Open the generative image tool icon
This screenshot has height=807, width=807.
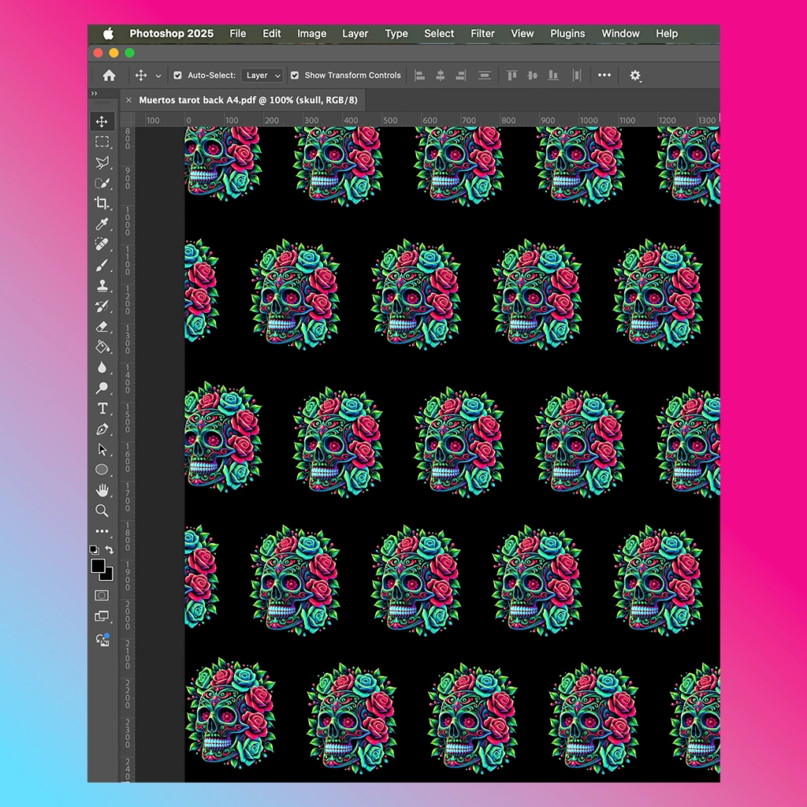click(x=102, y=640)
